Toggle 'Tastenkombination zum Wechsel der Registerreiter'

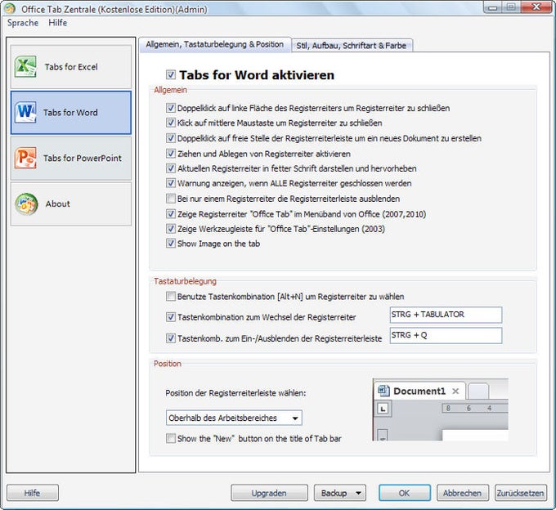[x=171, y=317]
